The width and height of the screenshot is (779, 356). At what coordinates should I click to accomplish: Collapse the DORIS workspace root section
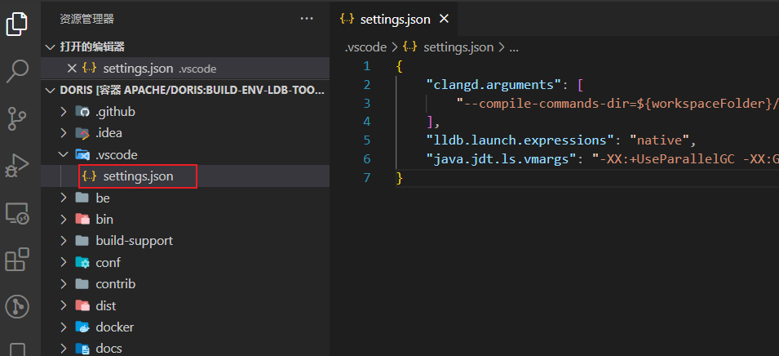(51, 90)
